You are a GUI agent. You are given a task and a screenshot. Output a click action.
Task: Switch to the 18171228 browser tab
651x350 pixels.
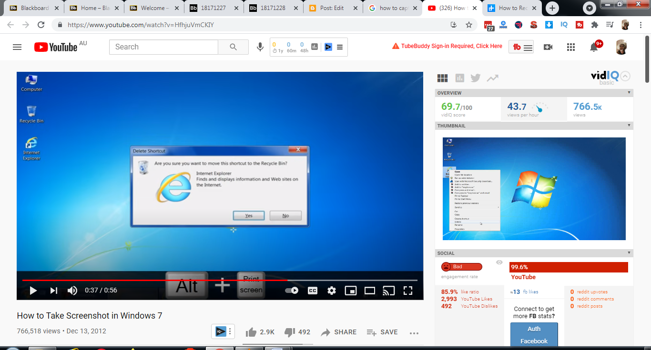(x=273, y=8)
